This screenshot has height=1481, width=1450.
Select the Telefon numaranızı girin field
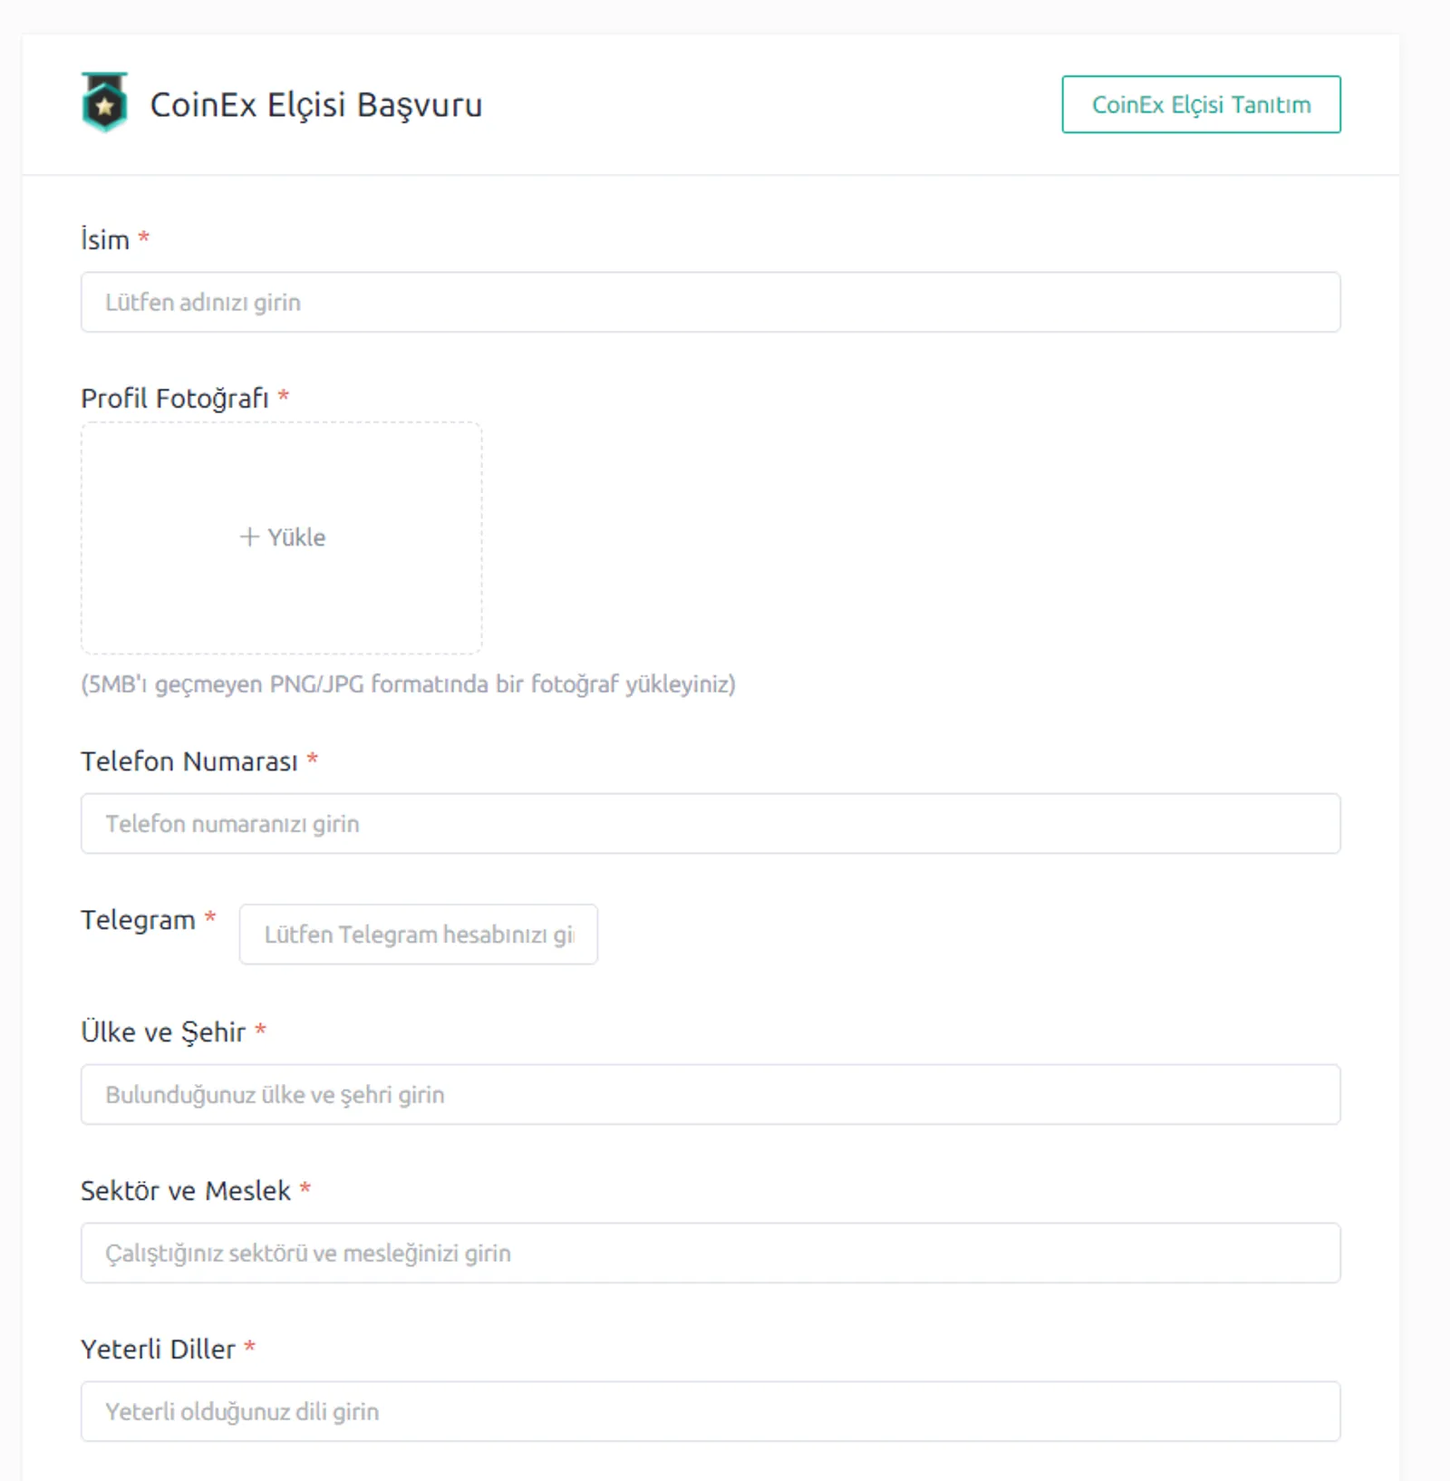pos(710,823)
